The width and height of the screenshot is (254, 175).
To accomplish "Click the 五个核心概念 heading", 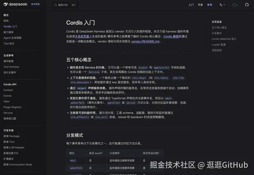I will (x=79, y=60).
